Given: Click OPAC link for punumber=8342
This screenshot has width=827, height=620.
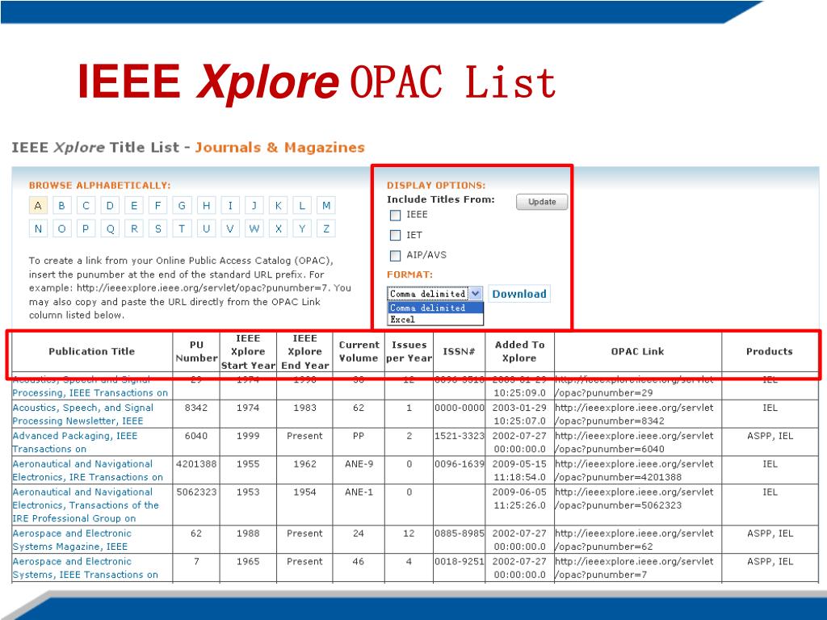Looking at the screenshot, I should 634,414.
